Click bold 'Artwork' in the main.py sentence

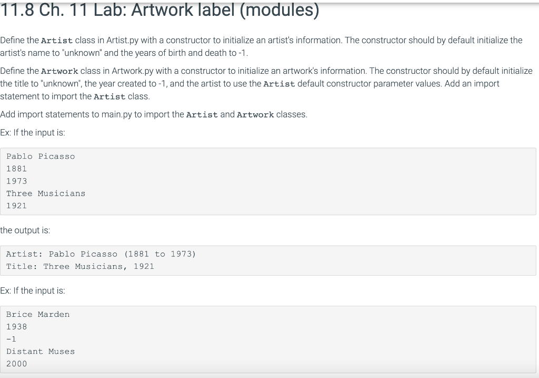click(x=255, y=114)
